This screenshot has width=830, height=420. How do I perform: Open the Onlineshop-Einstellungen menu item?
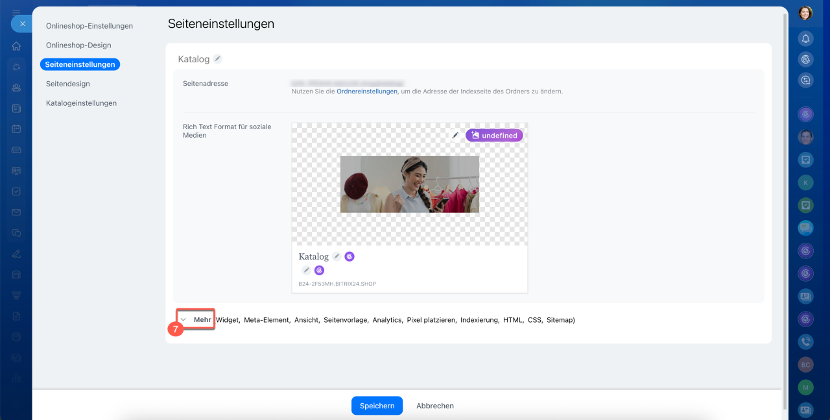[89, 26]
